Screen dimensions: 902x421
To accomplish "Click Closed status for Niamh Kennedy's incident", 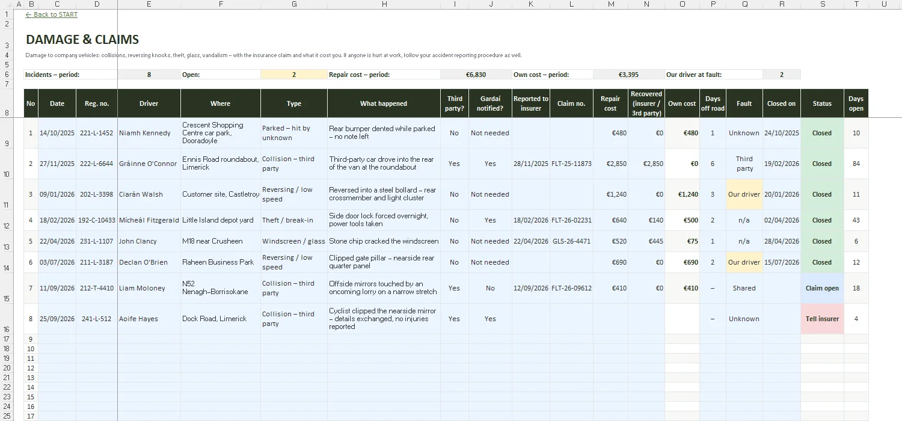I will pyautogui.click(x=822, y=133).
